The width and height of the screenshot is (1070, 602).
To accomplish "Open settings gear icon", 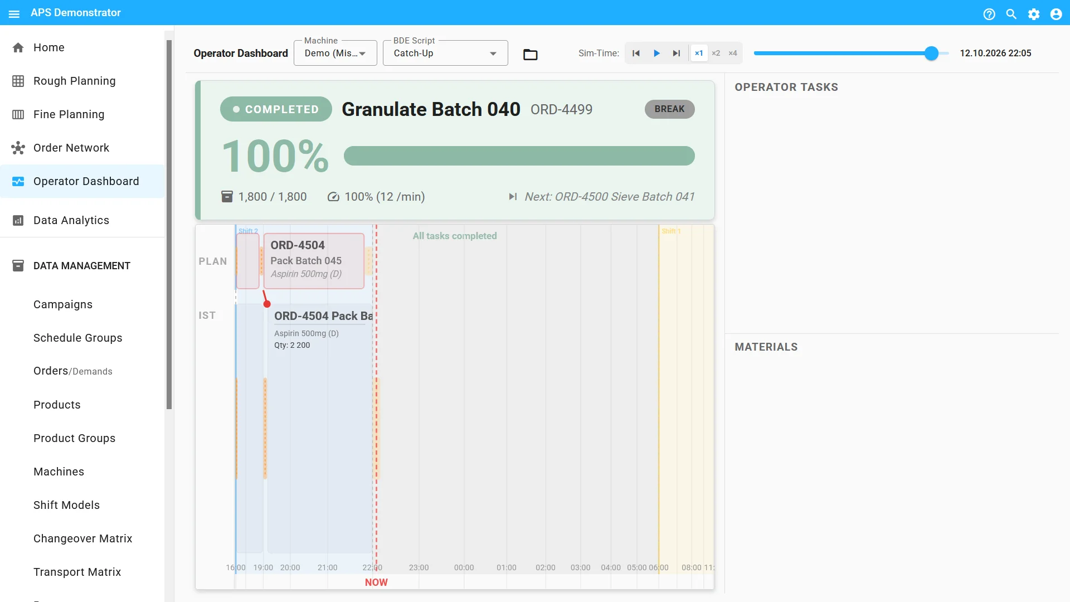I will pyautogui.click(x=1034, y=14).
